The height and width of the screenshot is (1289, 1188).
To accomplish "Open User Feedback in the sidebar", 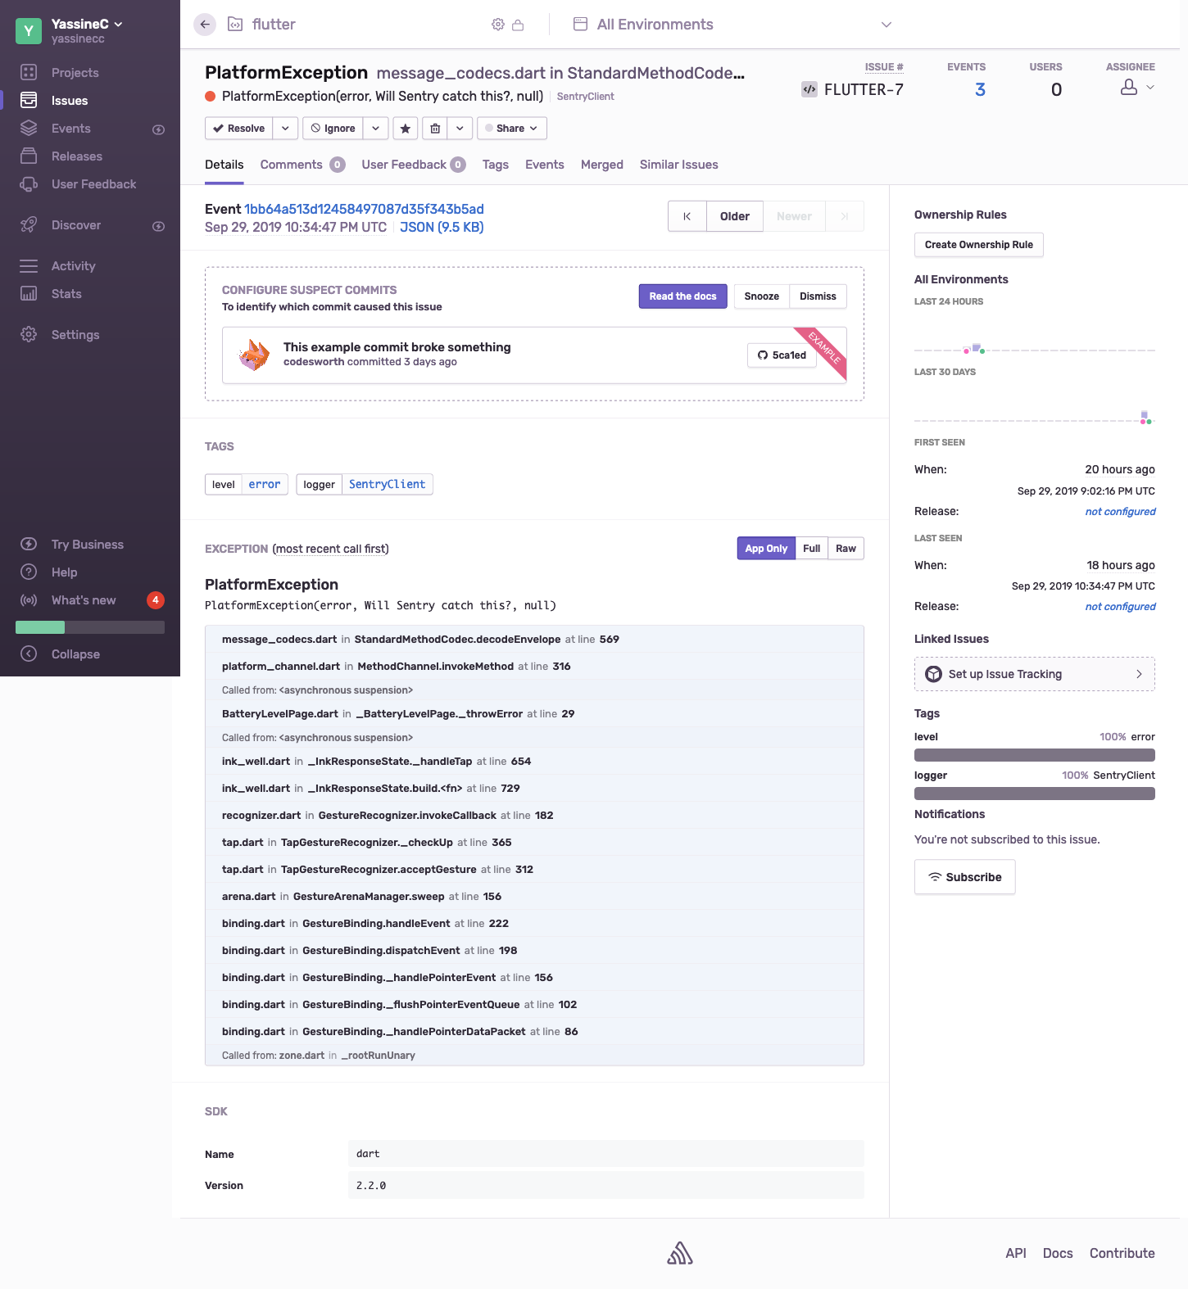I will click(x=93, y=184).
